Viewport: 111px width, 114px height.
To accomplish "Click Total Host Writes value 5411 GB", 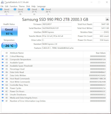I will [101, 28].
